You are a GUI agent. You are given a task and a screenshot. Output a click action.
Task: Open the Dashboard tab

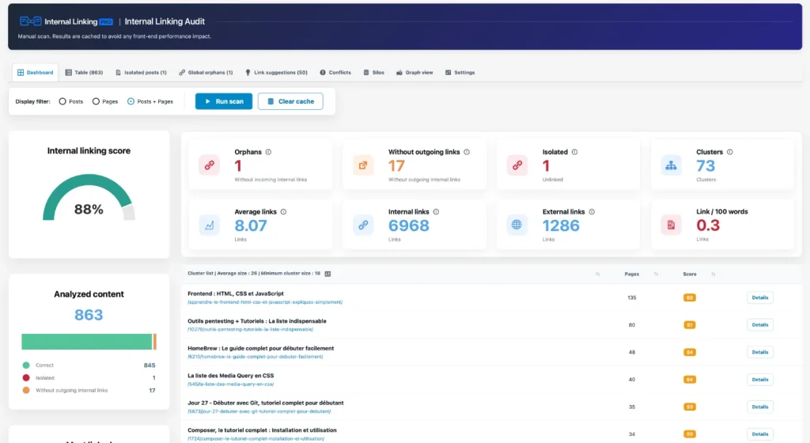coord(35,72)
